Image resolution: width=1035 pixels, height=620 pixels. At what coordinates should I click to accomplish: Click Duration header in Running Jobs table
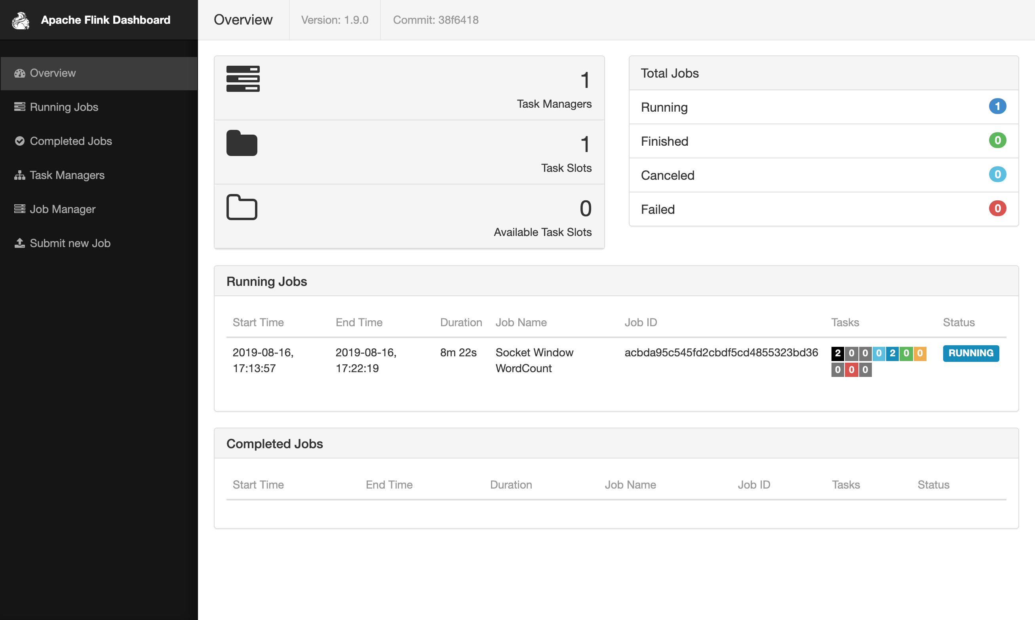tap(461, 323)
